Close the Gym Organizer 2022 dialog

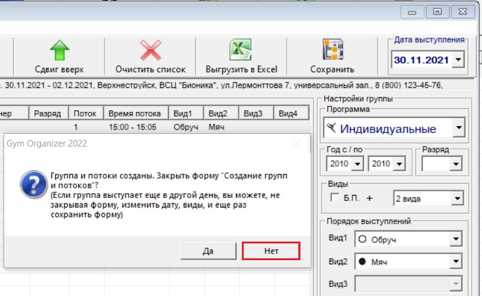(297, 144)
